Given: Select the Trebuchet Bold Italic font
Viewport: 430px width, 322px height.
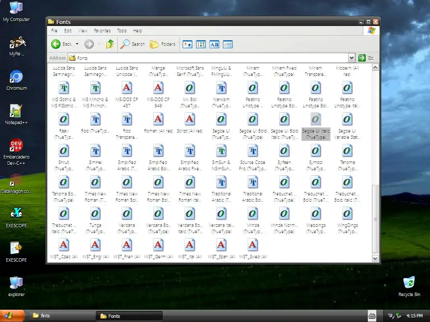Looking at the screenshot, I should tap(347, 189).
